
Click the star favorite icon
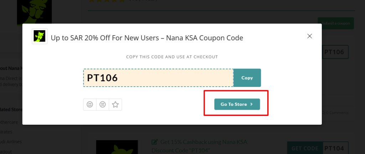point(115,104)
